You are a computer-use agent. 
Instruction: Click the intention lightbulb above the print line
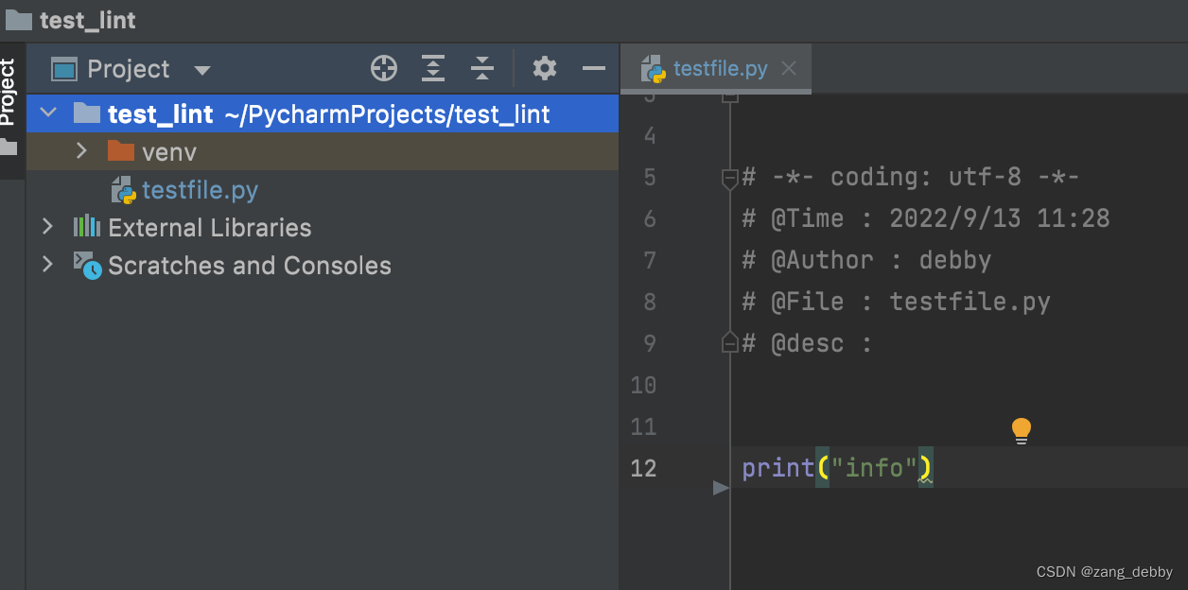click(1021, 429)
